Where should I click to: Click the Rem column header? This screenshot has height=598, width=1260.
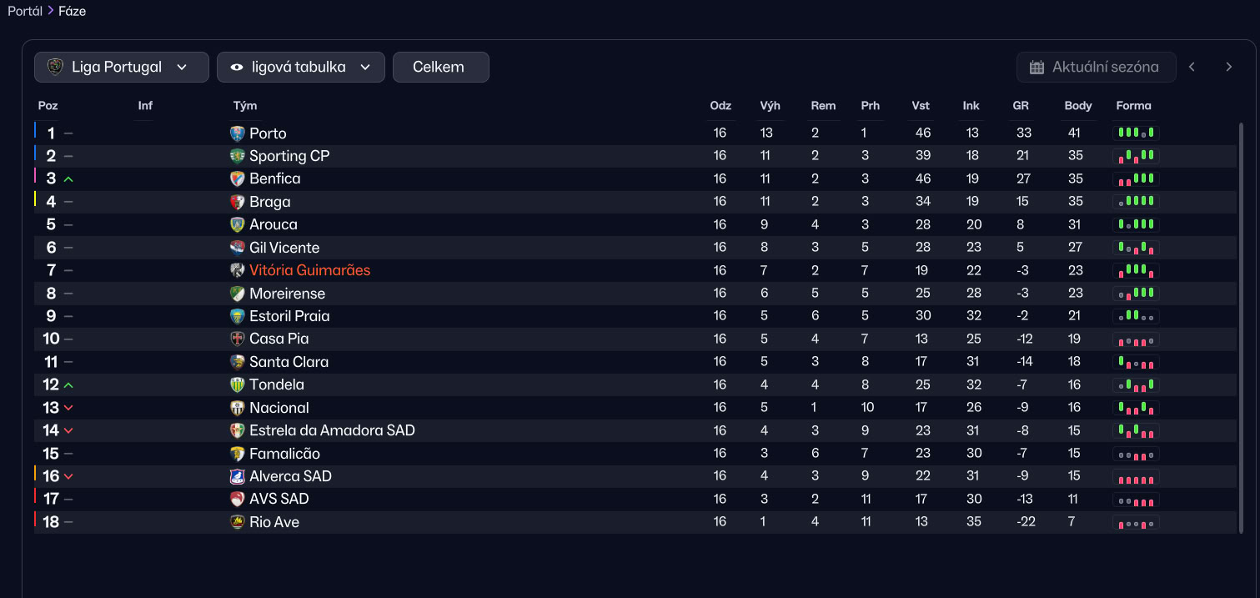823,106
